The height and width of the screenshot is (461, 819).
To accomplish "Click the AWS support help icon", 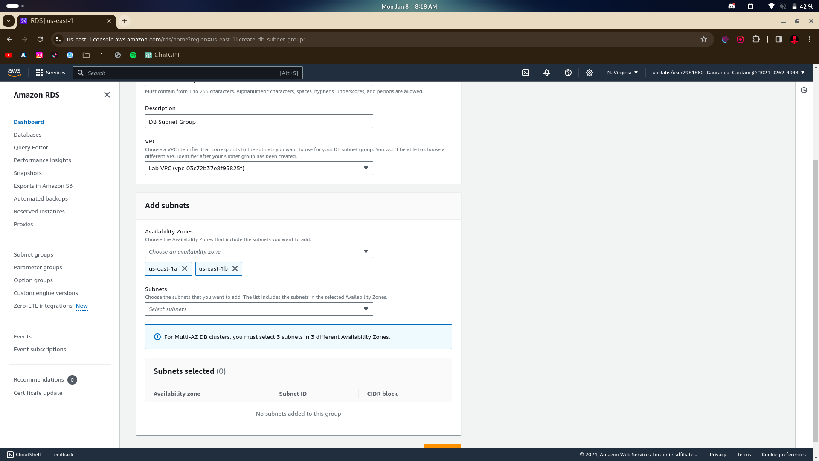I will tap(568, 73).
